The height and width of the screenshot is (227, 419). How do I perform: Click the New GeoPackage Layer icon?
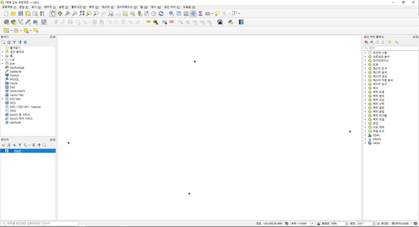point(13,22)
